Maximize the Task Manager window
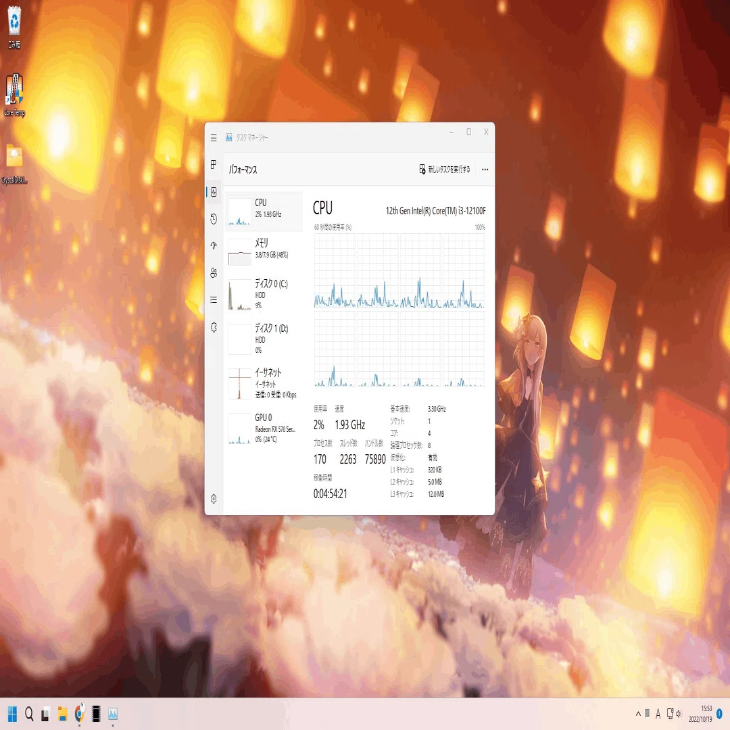Screen dimensions: 730x730 [469, 132]
